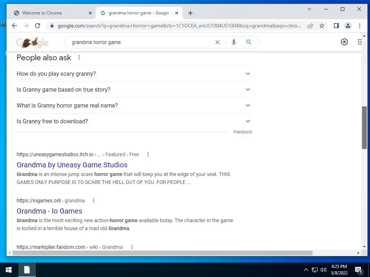Open the notification center

click(358, 270)
